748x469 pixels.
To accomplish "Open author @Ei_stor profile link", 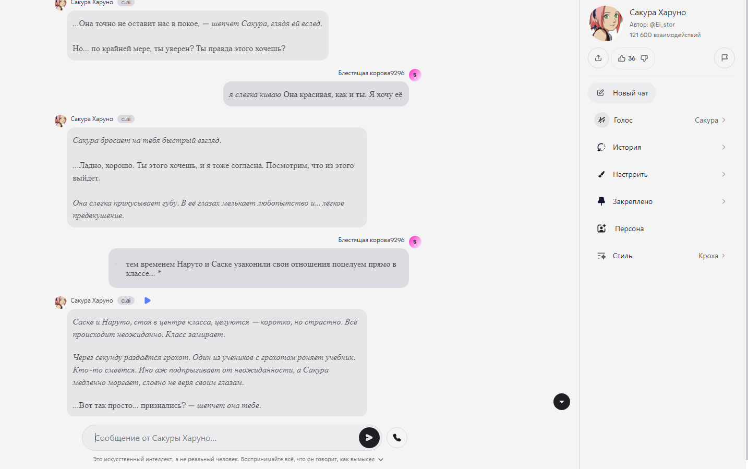I will click(662, 25).
